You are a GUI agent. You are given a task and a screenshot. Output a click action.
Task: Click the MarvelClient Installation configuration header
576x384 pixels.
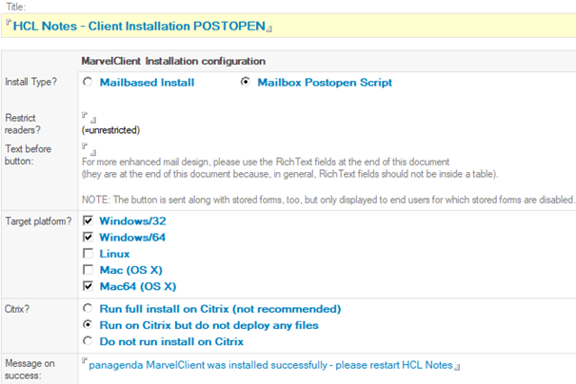pos(173,61)
